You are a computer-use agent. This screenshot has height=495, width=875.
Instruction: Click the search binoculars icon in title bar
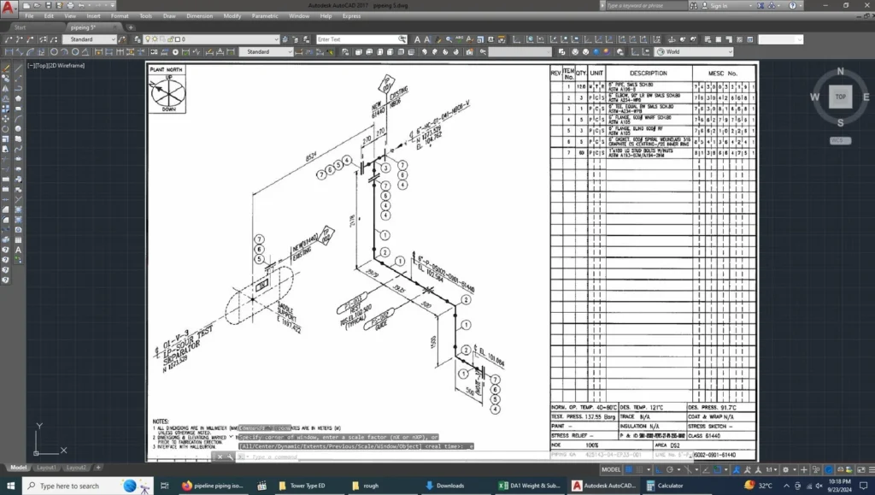pyautogui.click(x=694, y=5)
